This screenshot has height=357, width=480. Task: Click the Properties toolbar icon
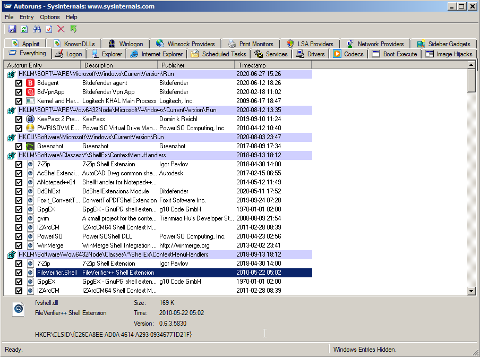pos(49,29)
